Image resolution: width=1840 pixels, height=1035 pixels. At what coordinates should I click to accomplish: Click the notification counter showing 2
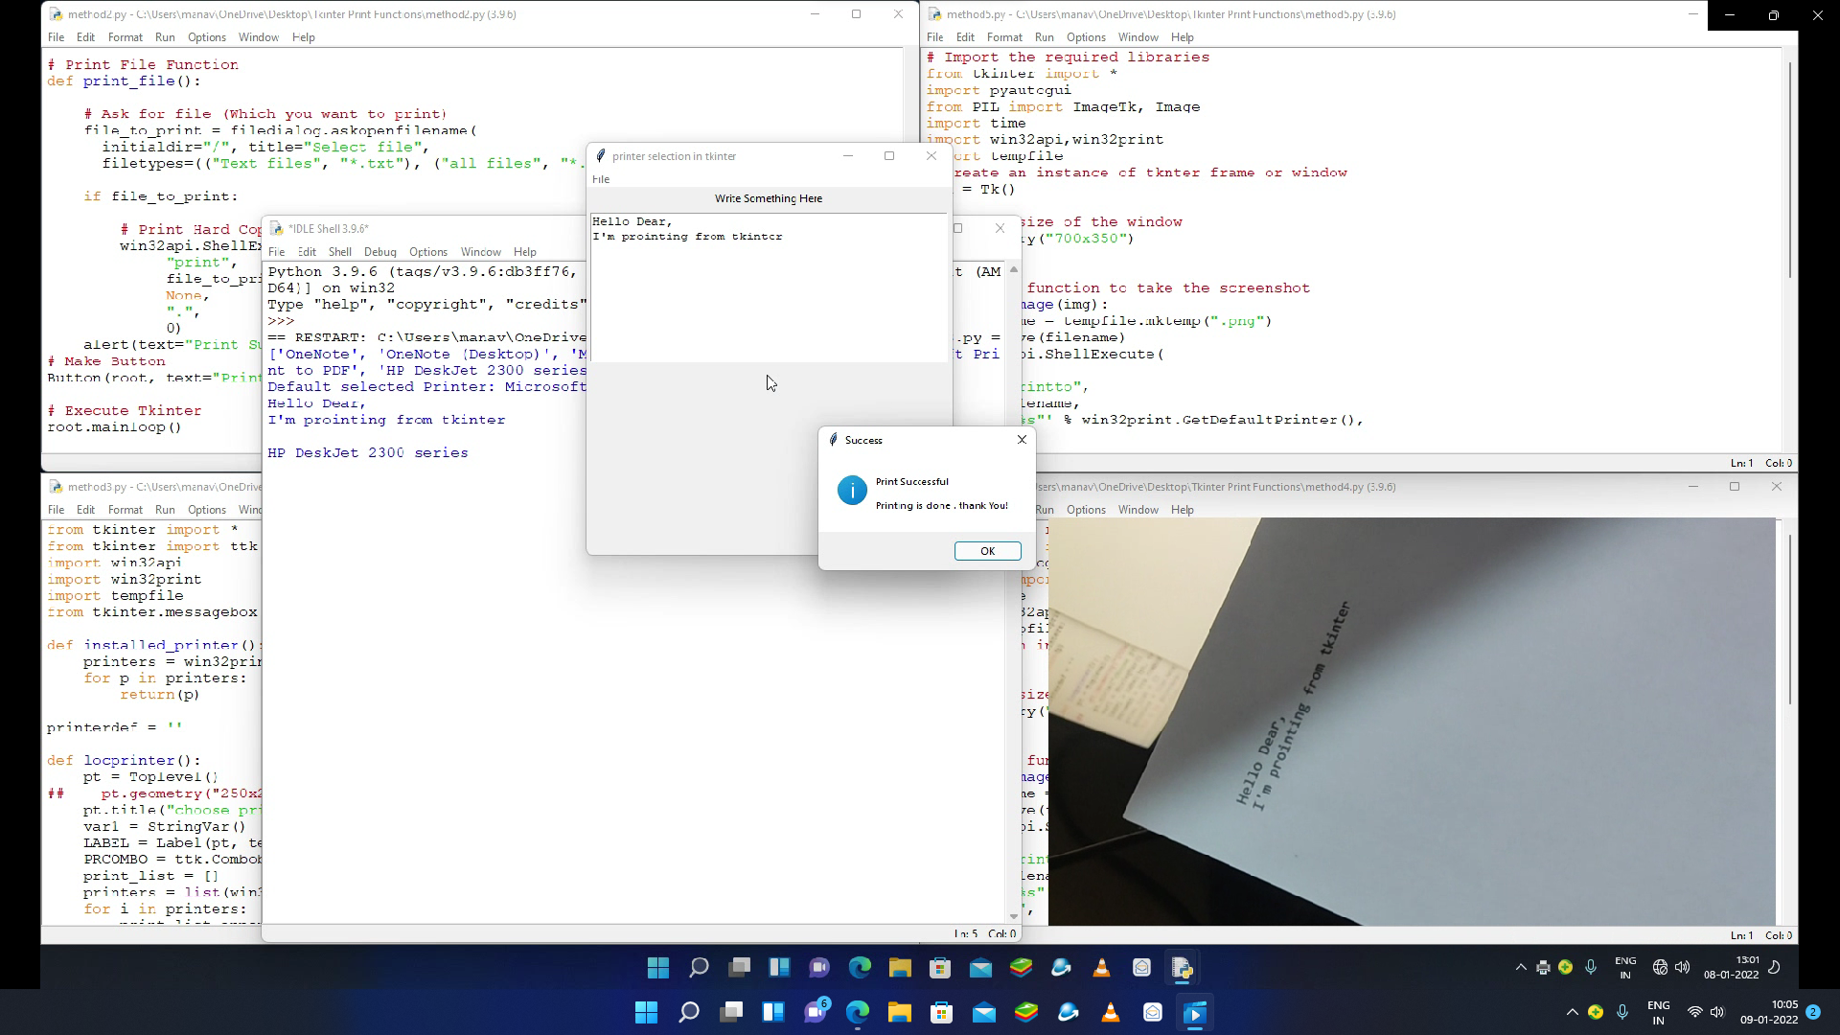1814,1013
